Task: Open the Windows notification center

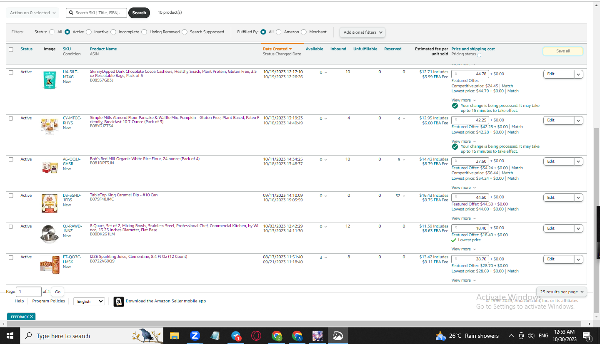Action: [x=587, y=336]
